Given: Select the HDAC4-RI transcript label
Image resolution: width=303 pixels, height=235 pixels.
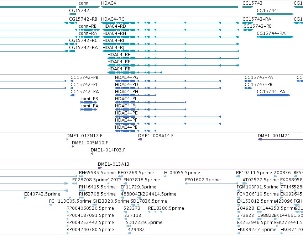Looking at the screenshot, I should (113, 41).
